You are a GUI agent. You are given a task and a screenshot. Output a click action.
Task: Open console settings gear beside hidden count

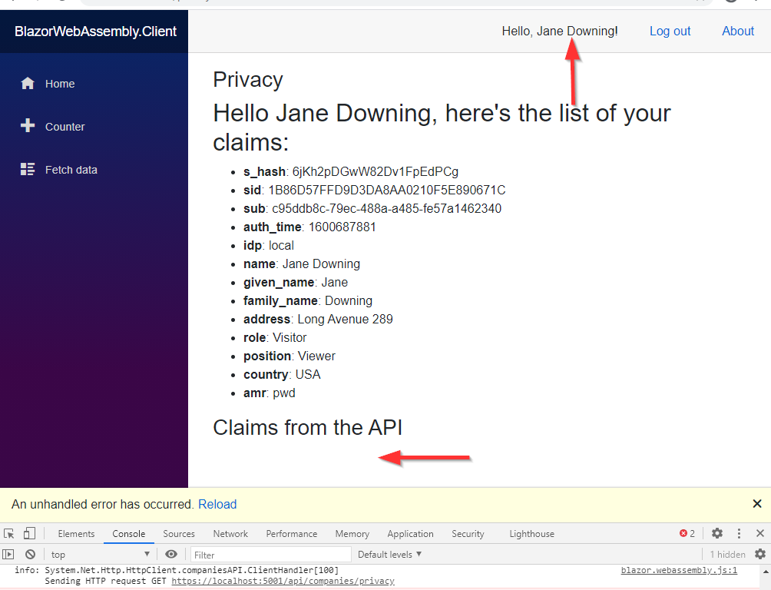[759, 554]
